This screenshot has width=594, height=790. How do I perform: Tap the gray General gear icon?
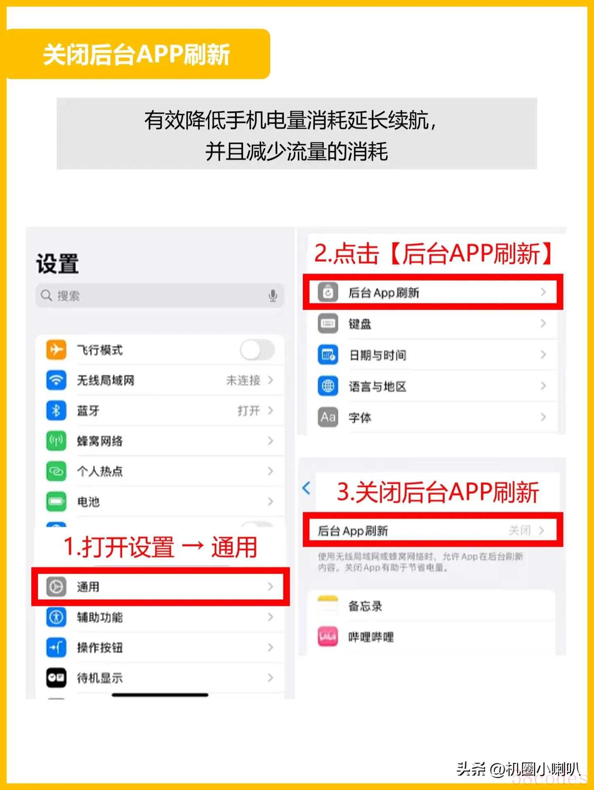point(56,586)
